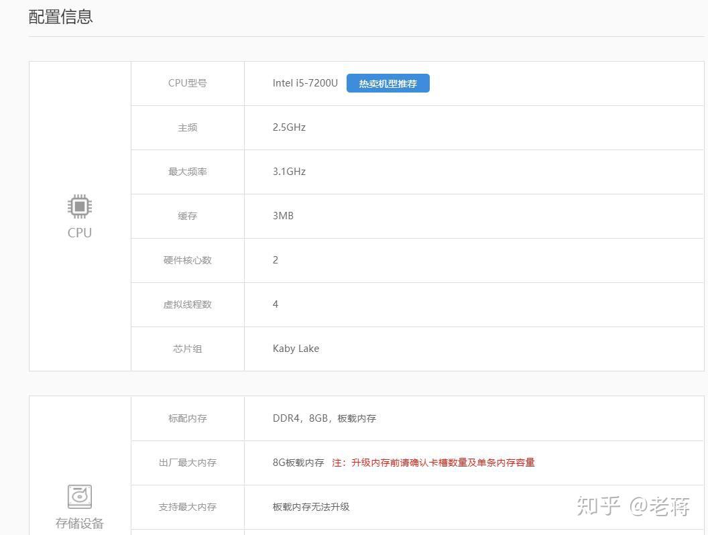This screenshot has width=708, height=535.
Task: Click the 最大频率 label
Action: coord(187,172)
